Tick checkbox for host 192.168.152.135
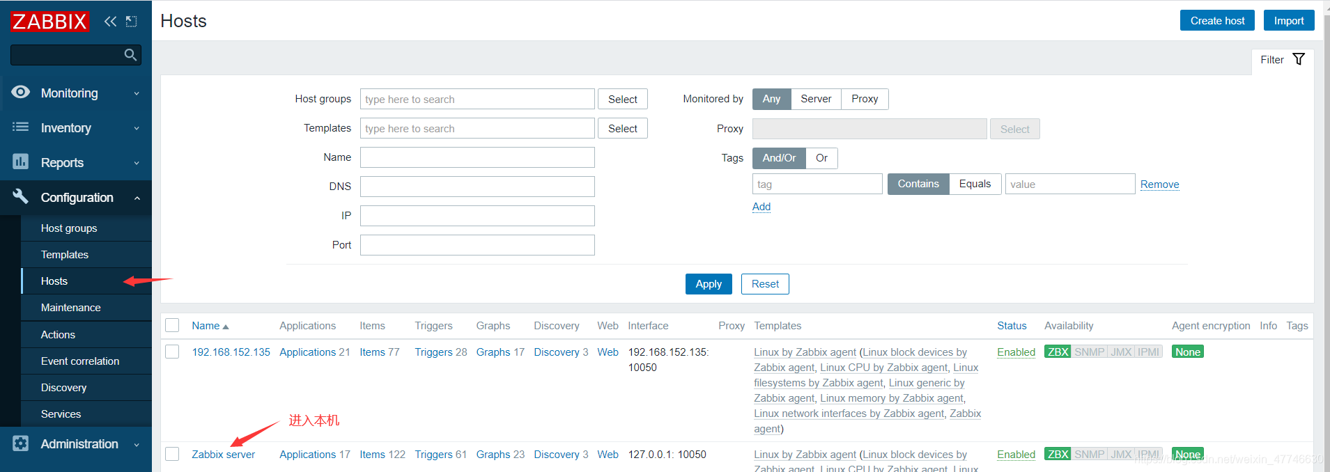This screenshot has height=472, width=1330. [172, 352]
